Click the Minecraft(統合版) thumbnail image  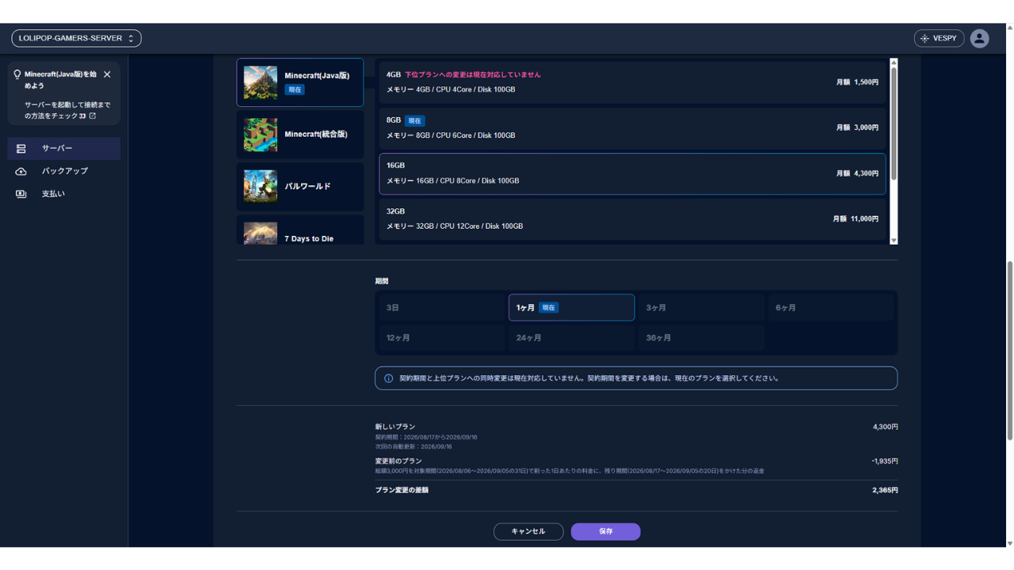pyautogui.click(x=261, y=135)
